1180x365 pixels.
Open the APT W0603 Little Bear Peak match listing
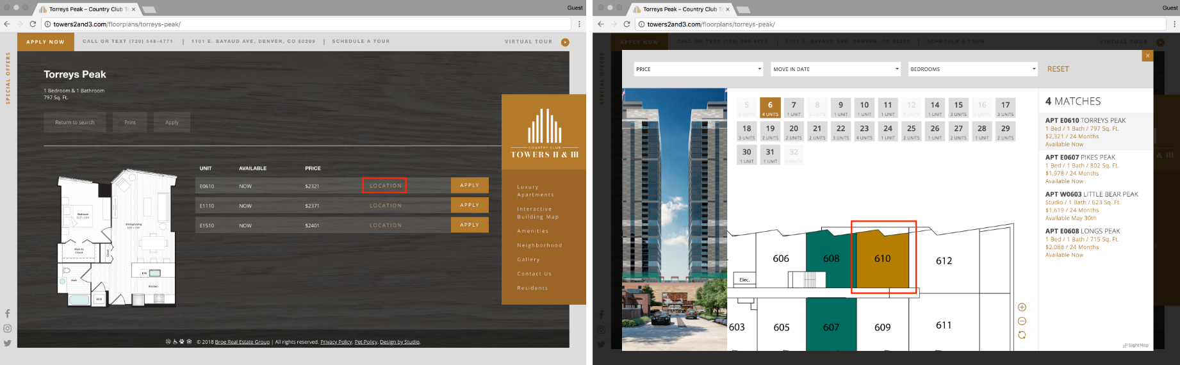[x=1096, y=206]
